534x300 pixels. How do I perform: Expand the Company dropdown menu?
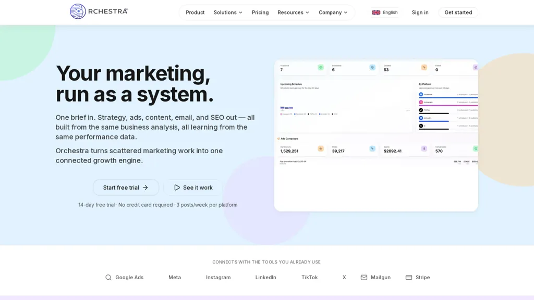[x=333, y=12]
